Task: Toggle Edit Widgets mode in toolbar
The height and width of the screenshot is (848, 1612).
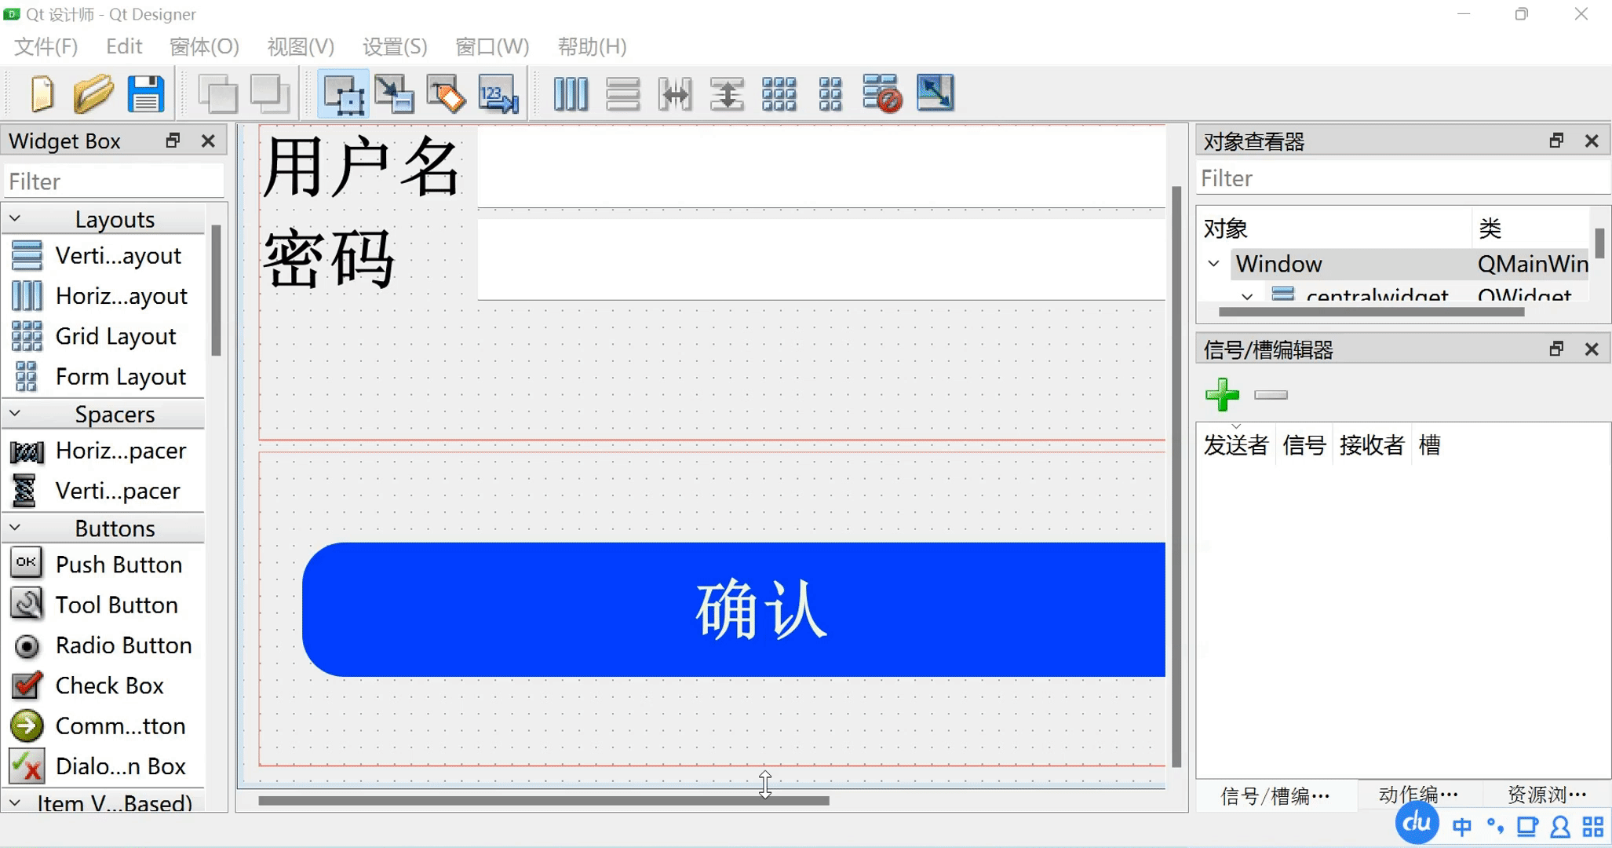Action: [343, 94]
